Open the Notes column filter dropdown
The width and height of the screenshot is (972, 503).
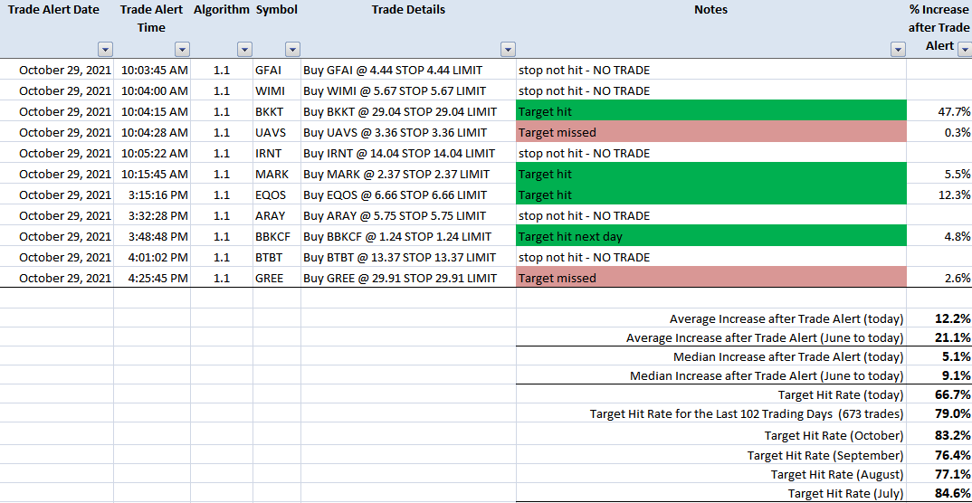pos(898,50)
